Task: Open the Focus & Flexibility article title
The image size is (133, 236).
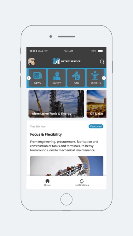Action: [46, 134]
